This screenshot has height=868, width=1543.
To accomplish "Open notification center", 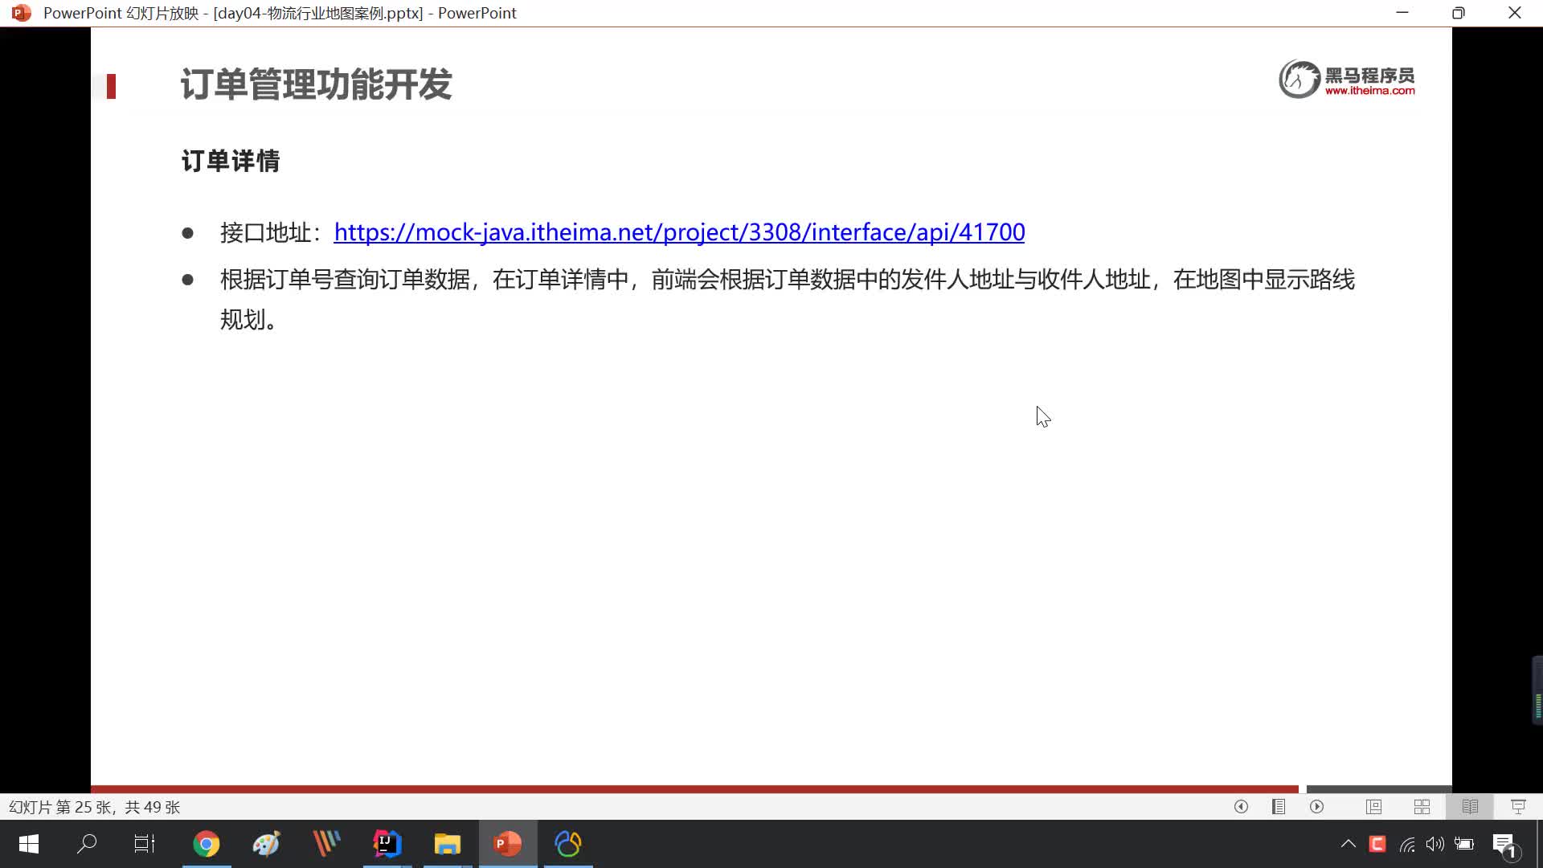I will point(1505,845).
